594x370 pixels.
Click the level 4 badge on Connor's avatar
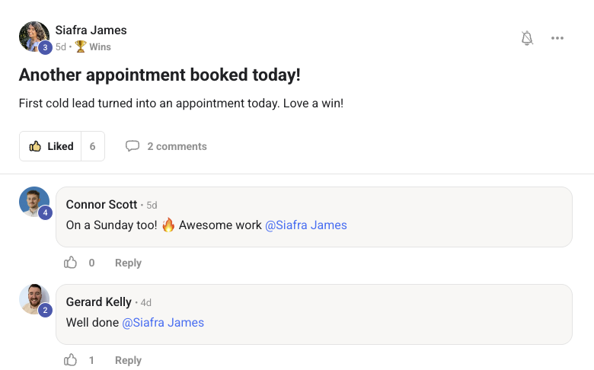[x=45, y=212]
